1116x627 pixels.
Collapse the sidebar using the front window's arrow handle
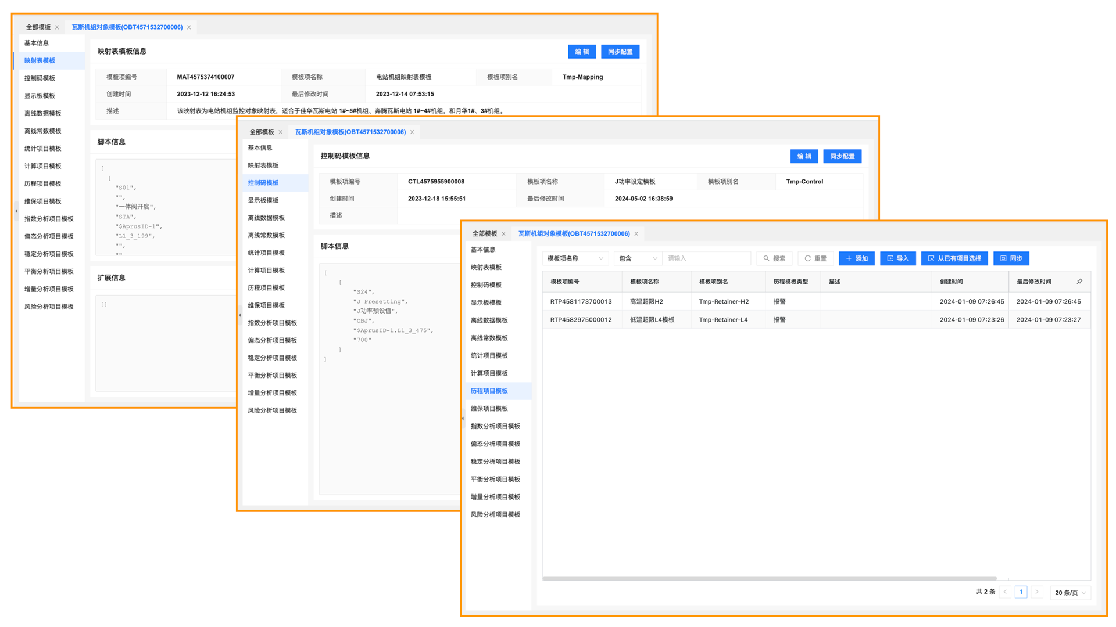pos(463,419)
